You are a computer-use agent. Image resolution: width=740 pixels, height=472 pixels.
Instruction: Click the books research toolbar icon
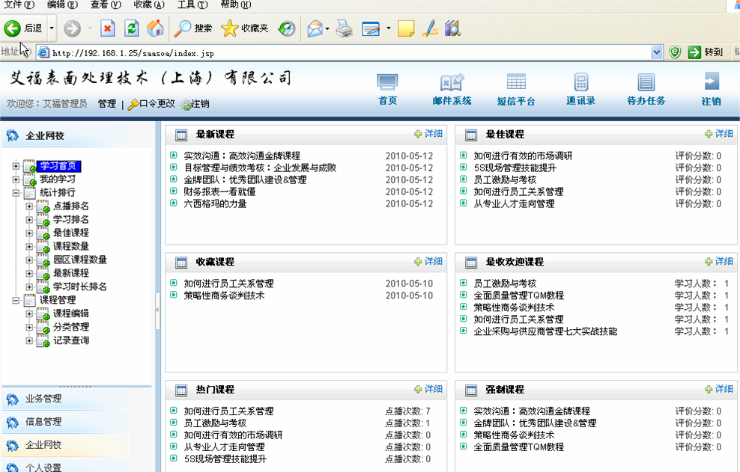coord(452,28)
